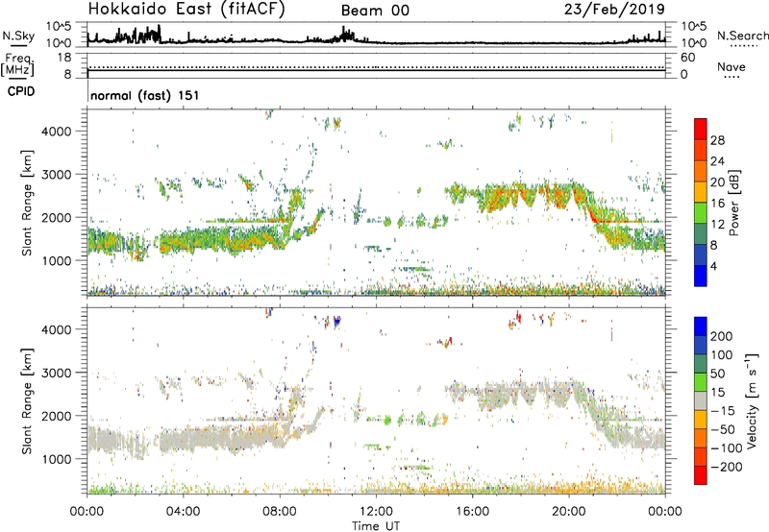Click the '28' power scale value
Screen dimensions: 769x532
tap(717, 140)
